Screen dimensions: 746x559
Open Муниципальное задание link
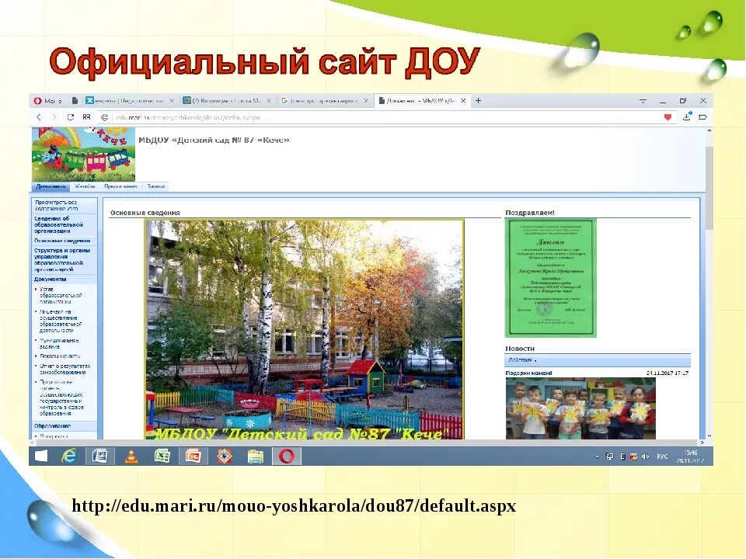pos(59,343)
